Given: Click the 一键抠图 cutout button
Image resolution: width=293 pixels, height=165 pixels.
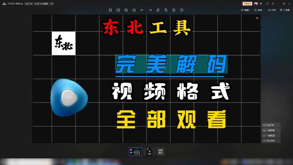Looking at the screenshot, I should 271,136.
